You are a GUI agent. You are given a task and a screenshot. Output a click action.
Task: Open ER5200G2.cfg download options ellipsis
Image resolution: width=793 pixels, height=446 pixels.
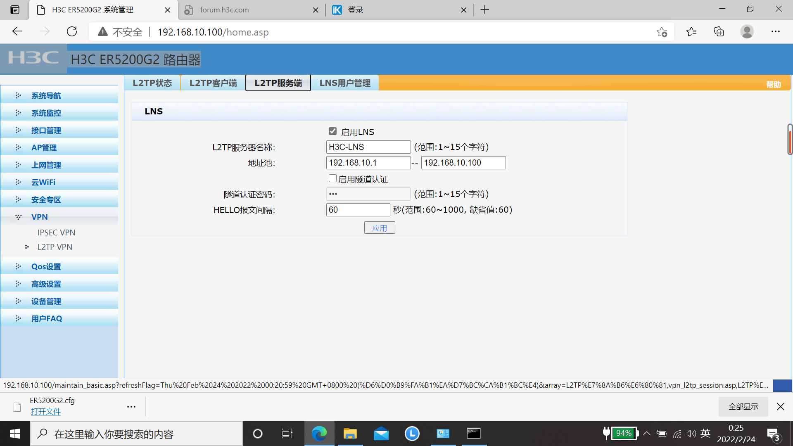(131, 407)
